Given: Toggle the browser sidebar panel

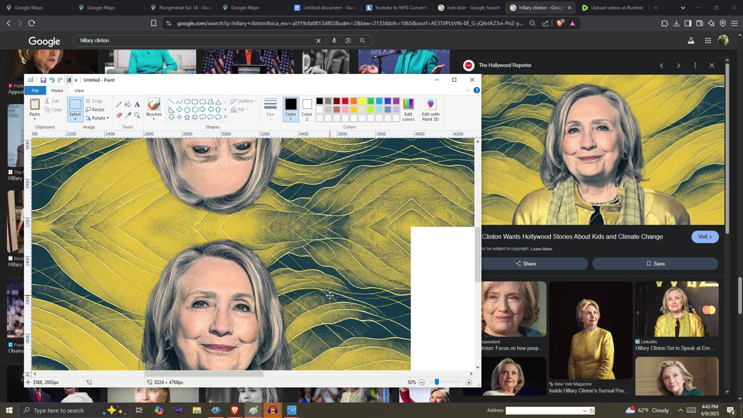Looking at the screenshot, I should (x=688, y=23).
